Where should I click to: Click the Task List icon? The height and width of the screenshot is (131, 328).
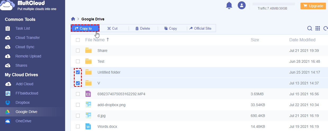tap(8, 28)
